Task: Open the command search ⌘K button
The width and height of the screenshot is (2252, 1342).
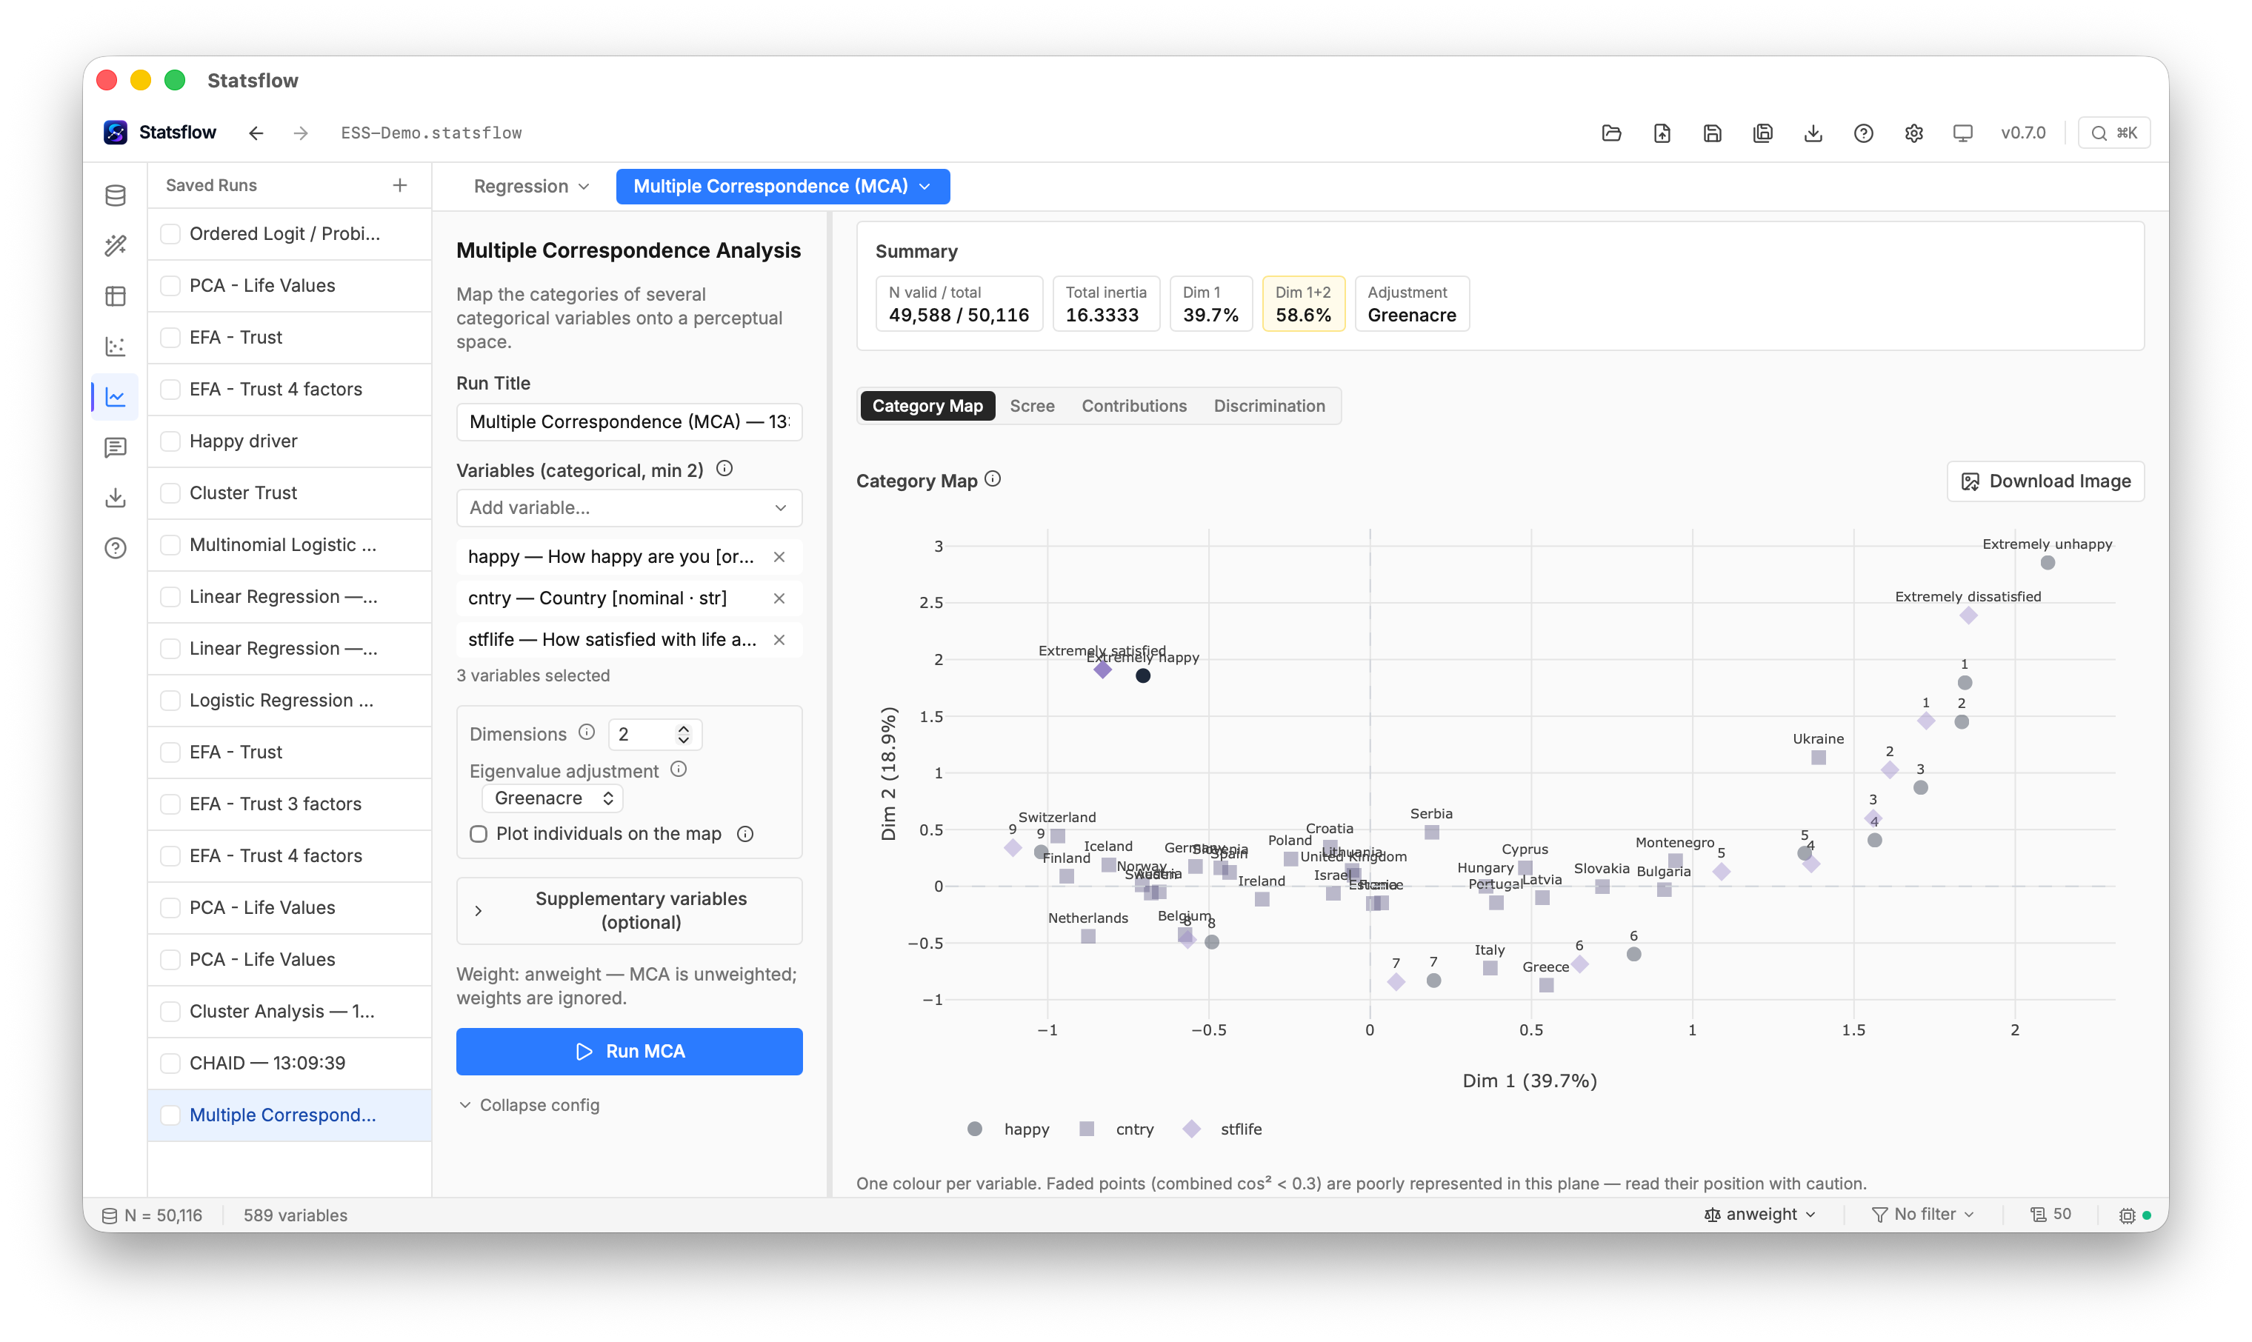Action: [x=2113, y=133]
